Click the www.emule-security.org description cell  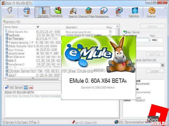pyautogui.click(x=78, y=32)
